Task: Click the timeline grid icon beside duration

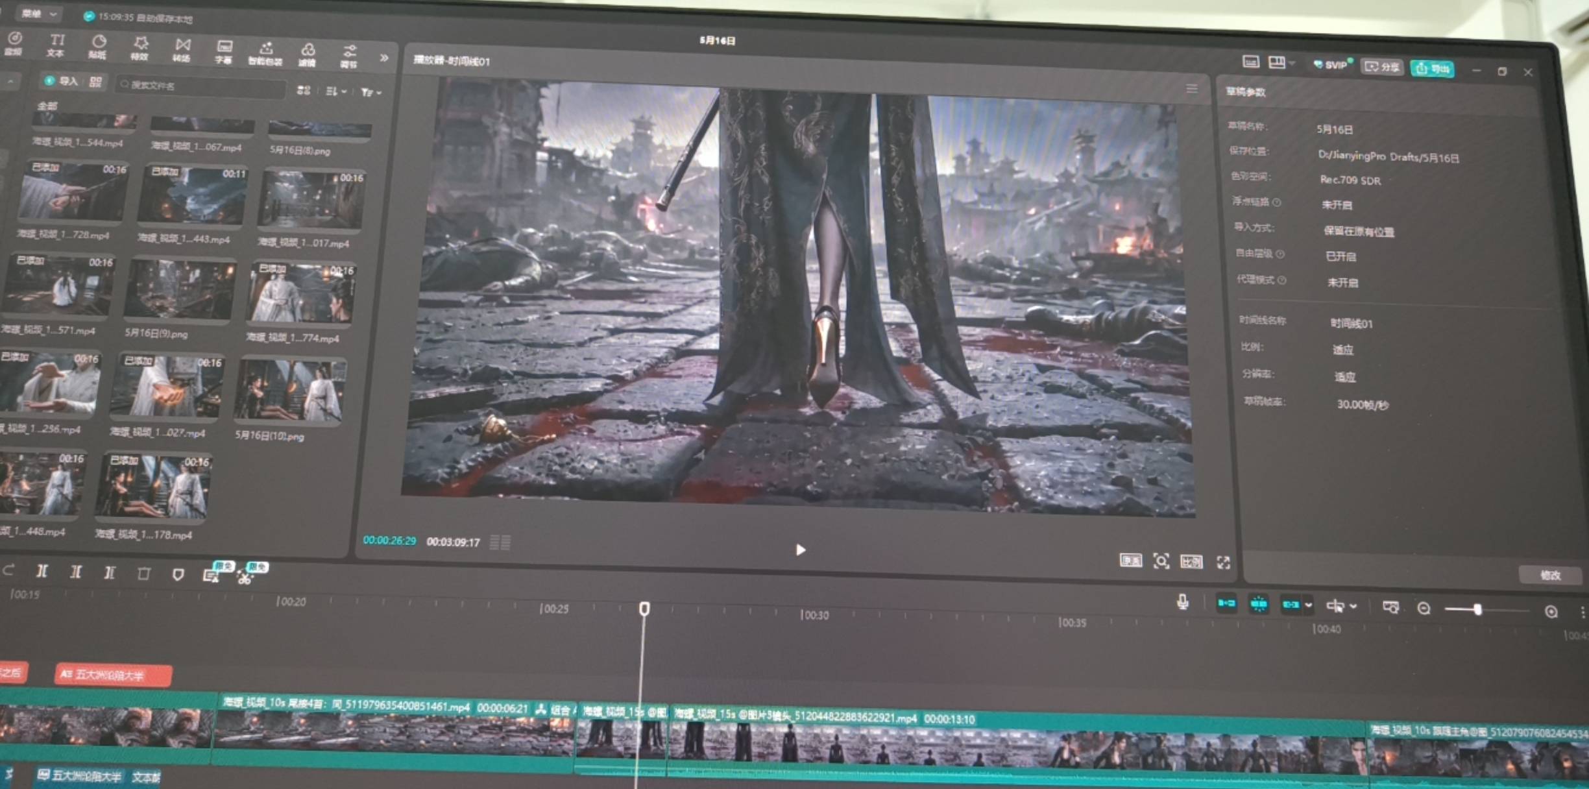Action: coord(500,542)
